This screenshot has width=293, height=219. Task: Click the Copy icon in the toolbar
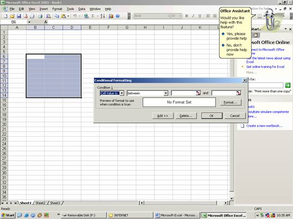point(57,16)
